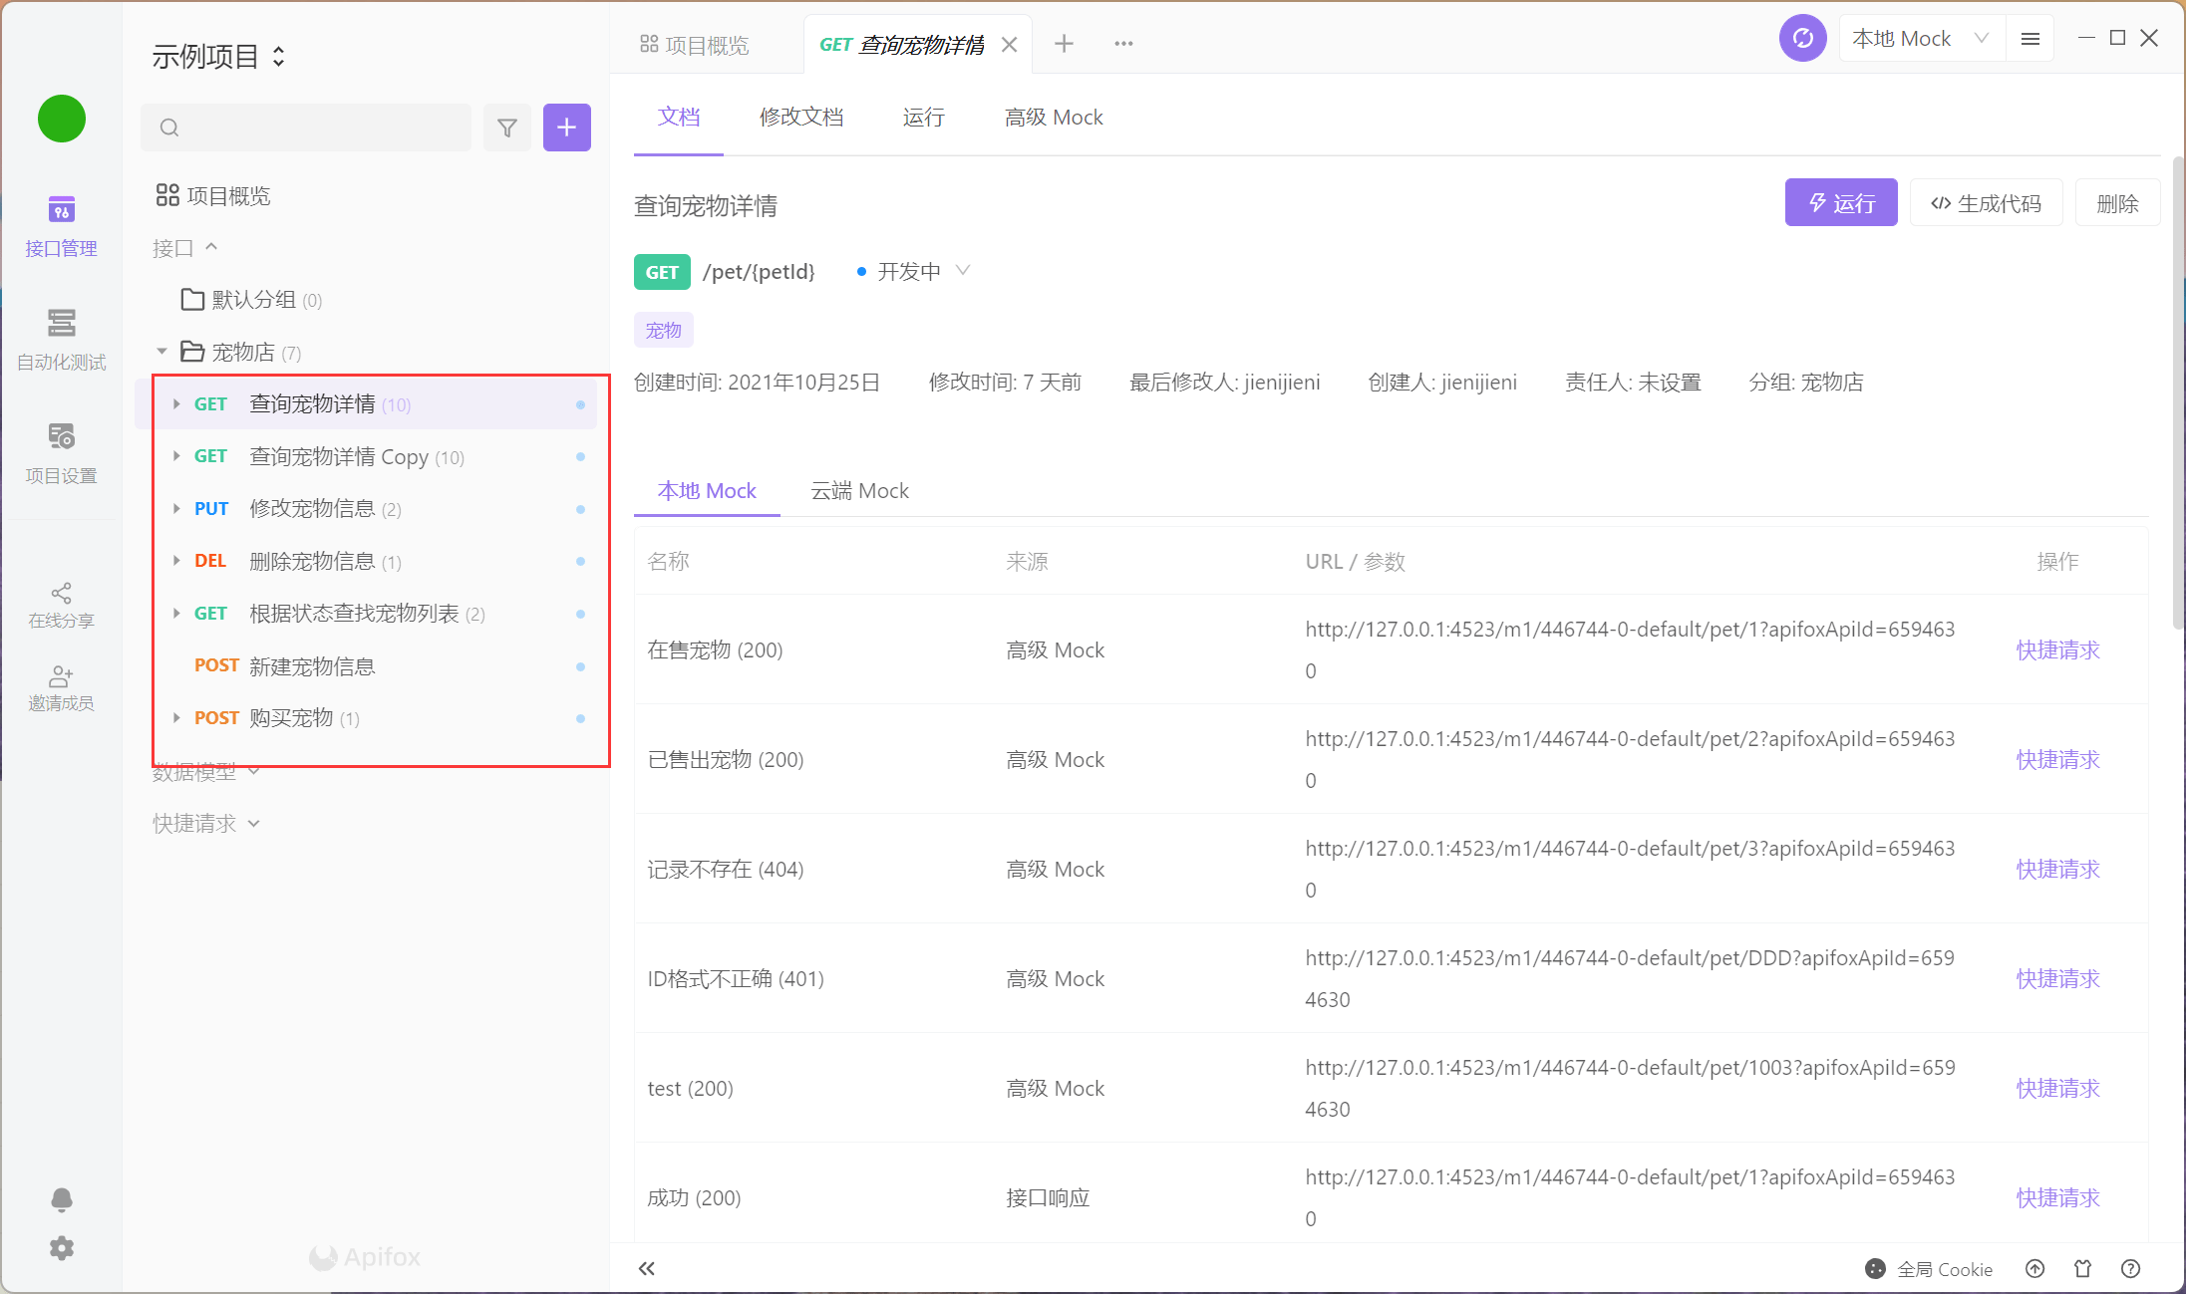This screenshot has width=2186, height=1294.
Task: Switch to the 云端 Mock tab
Action: coord(858,490)
